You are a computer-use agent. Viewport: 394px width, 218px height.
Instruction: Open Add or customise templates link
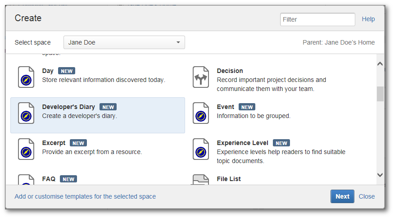click(x=85, y=196)
